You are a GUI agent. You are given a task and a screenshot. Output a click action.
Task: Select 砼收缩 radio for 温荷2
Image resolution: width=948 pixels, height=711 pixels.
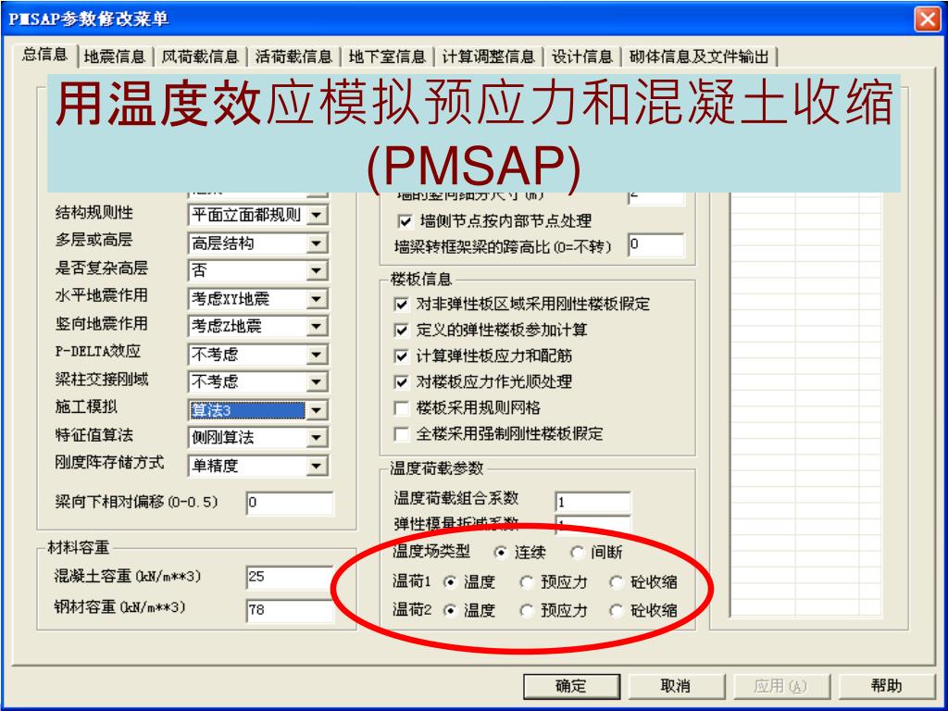click(616, 611)
